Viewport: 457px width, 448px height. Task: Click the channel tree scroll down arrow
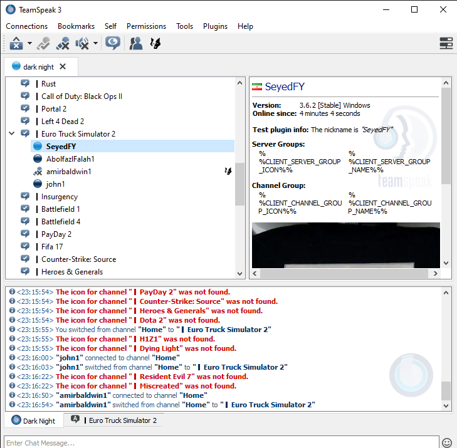point(239,274)
